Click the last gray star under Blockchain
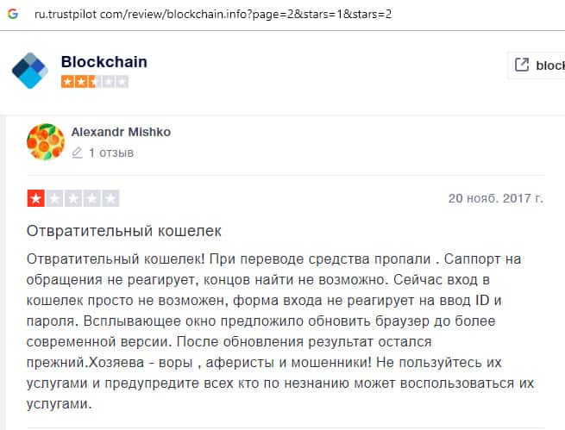Screen dimensions: 565x430 tap(122, 82)
